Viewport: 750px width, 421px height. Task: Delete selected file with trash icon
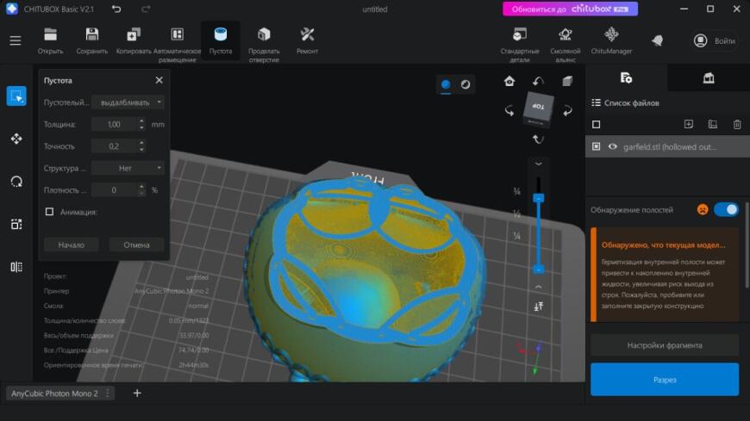click(x=737, y=124)
